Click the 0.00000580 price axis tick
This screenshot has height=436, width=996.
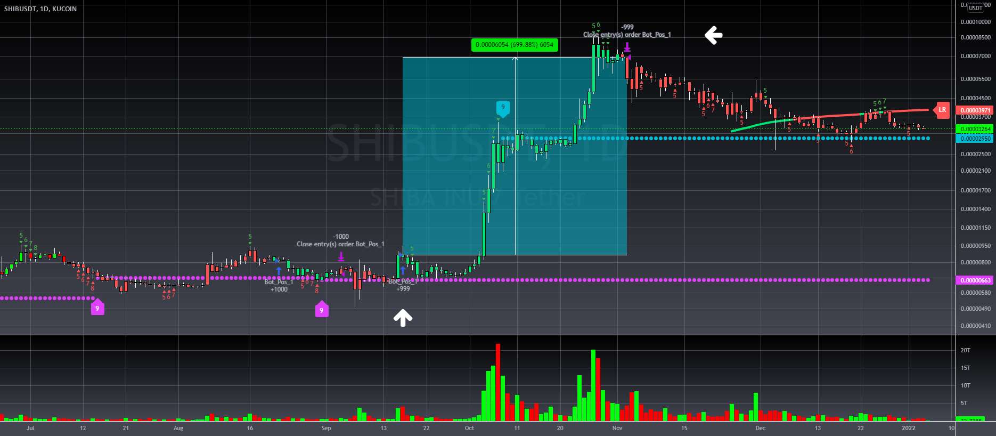coord(976,293)
